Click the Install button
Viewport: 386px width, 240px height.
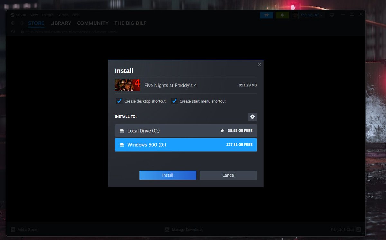click(168, 175)
